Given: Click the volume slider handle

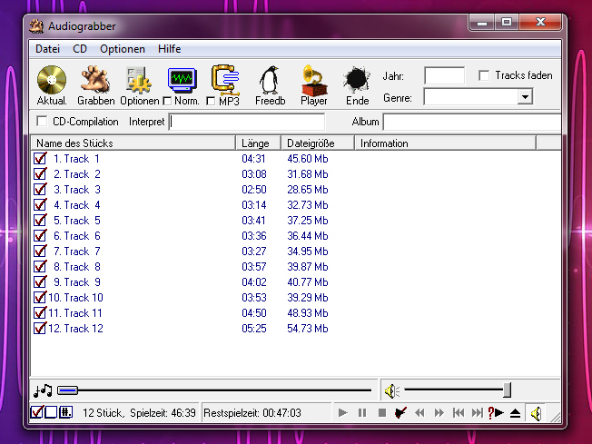Looking at the screenshot, I should [507, 390].
